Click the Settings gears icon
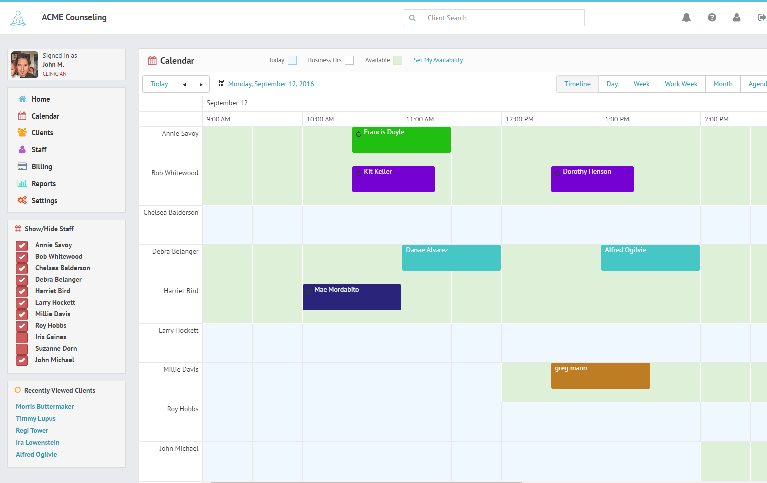 pyautogui.click(x=22, y=200)
